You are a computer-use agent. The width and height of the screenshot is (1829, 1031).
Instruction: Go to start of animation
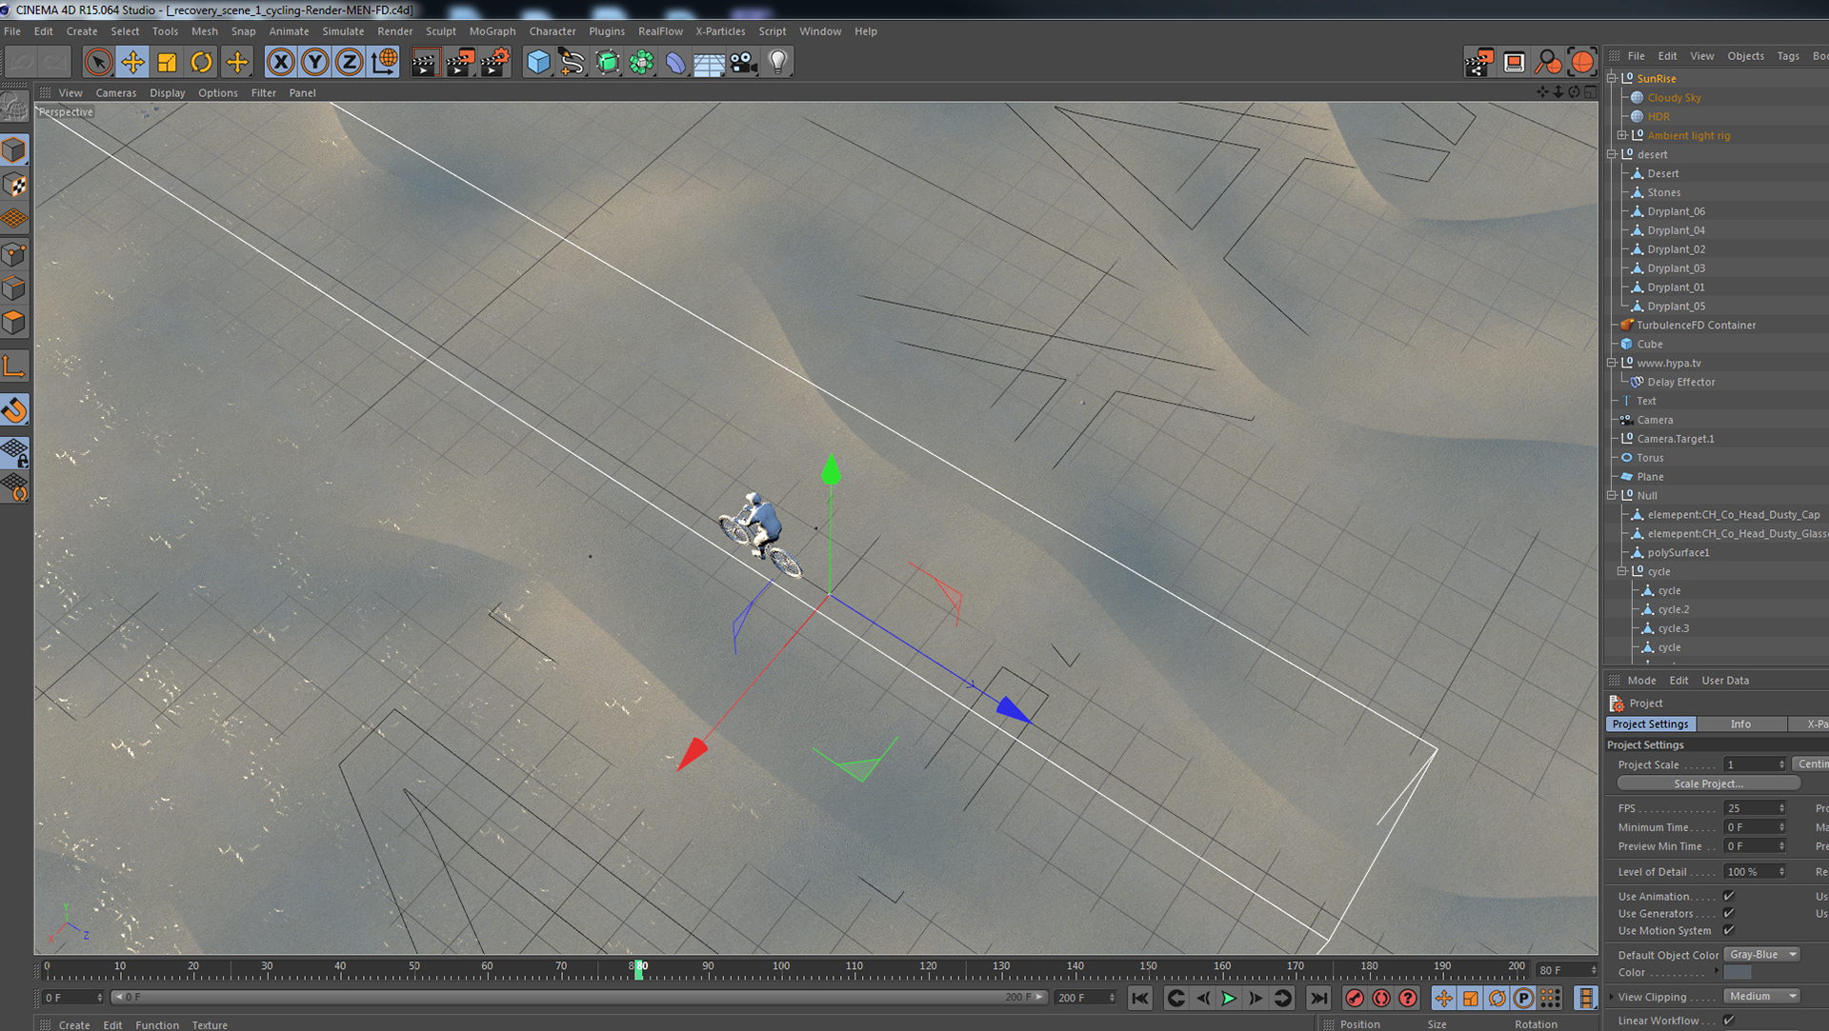[x=1139, y=998]
